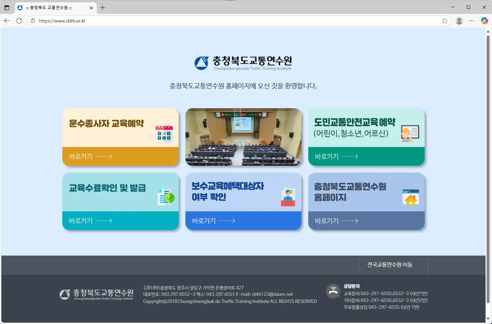Click the certificate icon on the 교육수료확인 및 발급 card
The width and height of the screenshot is (492, 324).
click(166, 197)
